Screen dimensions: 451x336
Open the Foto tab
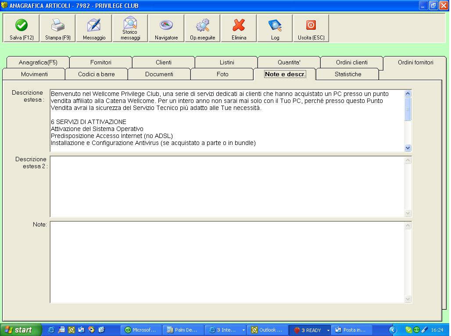tap(222, 74)
